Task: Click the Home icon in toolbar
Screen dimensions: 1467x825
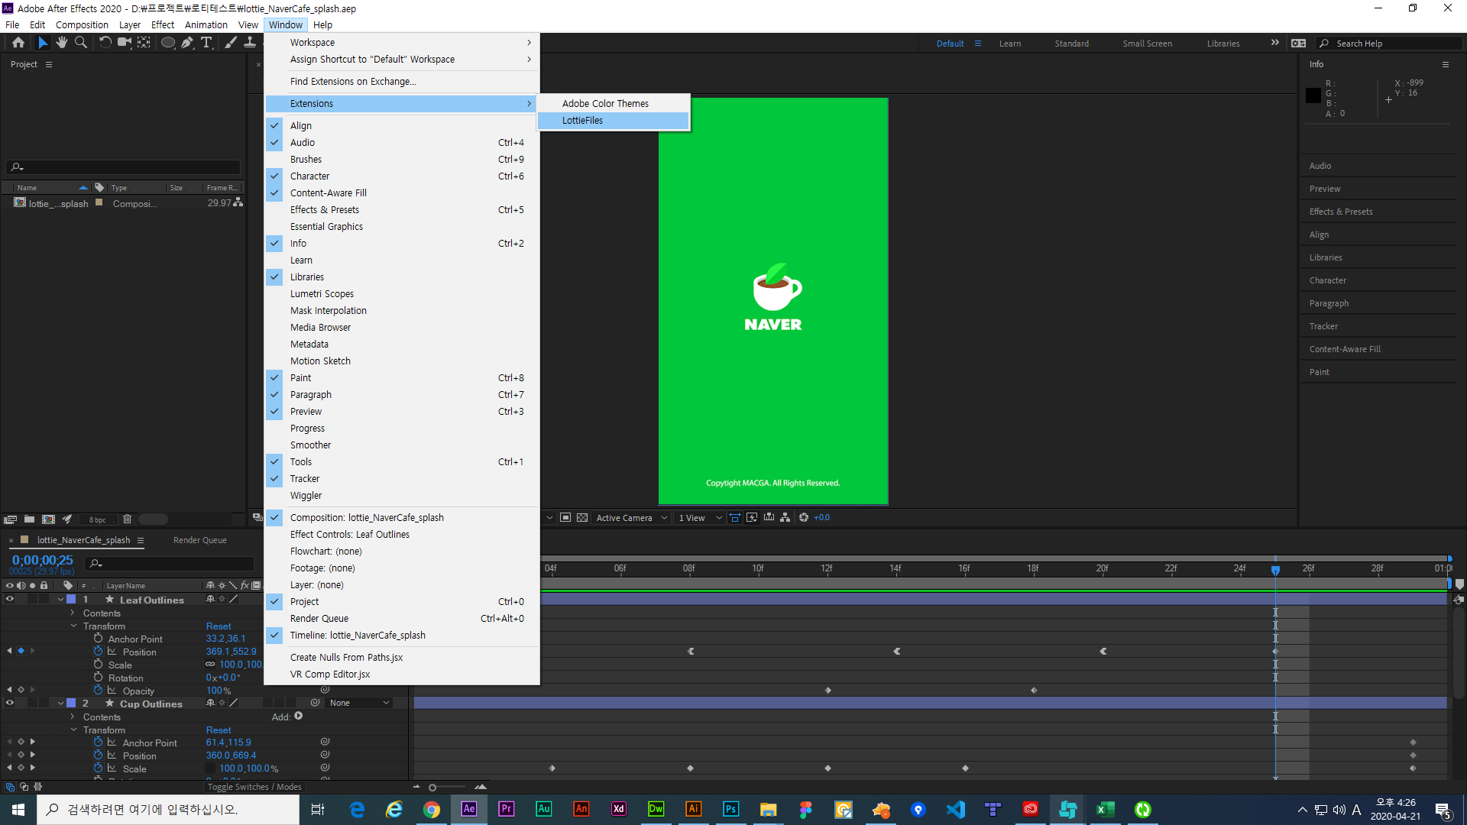Action: tap(18, 43)
